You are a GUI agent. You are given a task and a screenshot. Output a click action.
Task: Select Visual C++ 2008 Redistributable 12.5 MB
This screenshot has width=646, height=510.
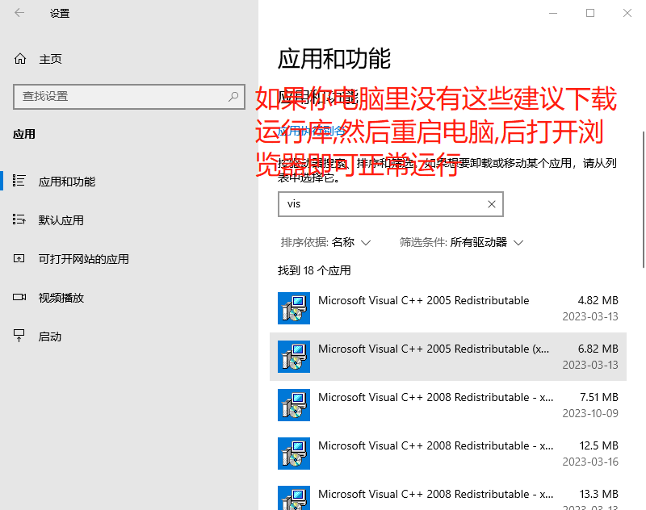point(448,454)
